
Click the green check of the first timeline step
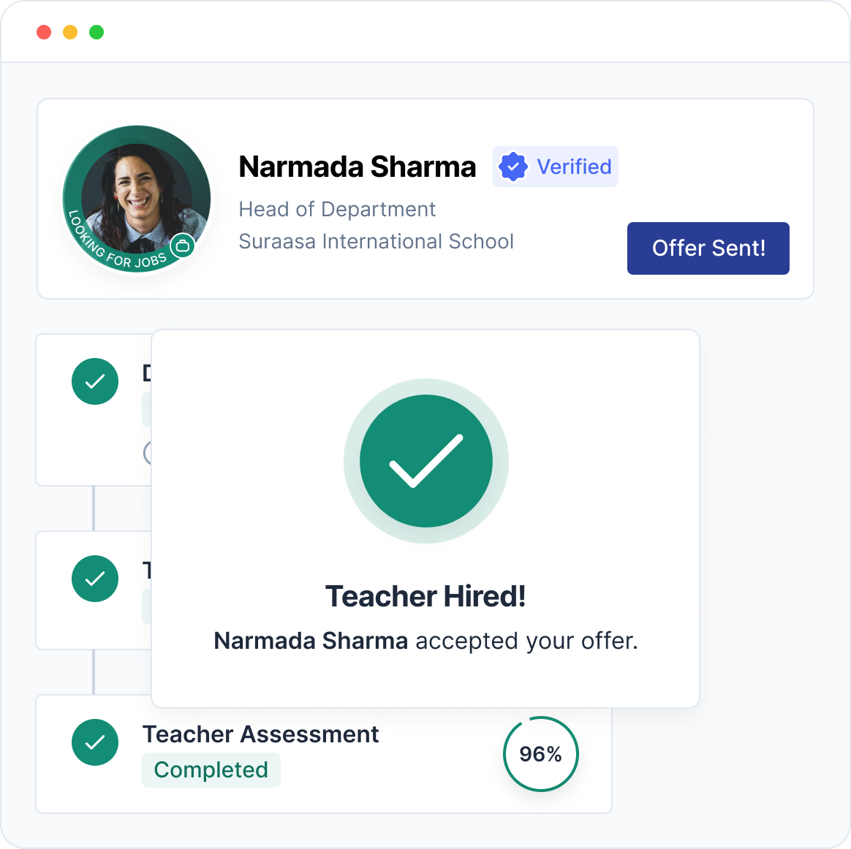point(95,381)
